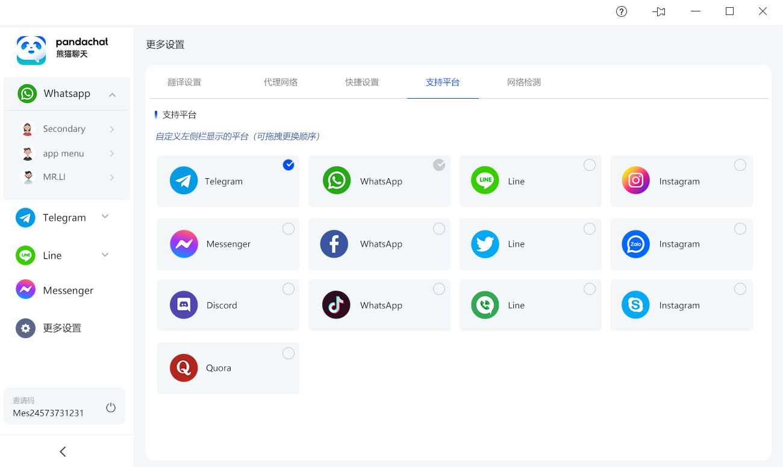Viewport: 783px width, 467px height.
Task: Collapse the Whatsapp section in the sidebar
Action: click(x=112, y=94)
